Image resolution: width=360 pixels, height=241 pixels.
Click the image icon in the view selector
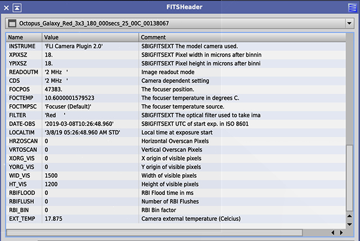(11, 24)
